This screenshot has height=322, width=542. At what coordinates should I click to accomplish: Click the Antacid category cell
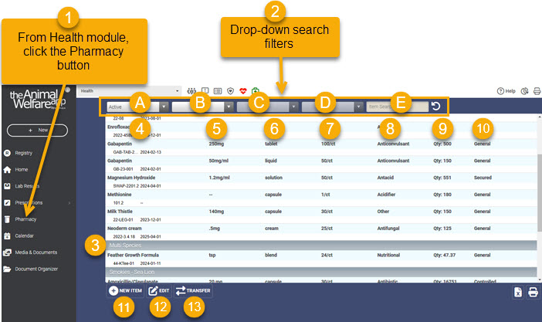tap(385, 178)
